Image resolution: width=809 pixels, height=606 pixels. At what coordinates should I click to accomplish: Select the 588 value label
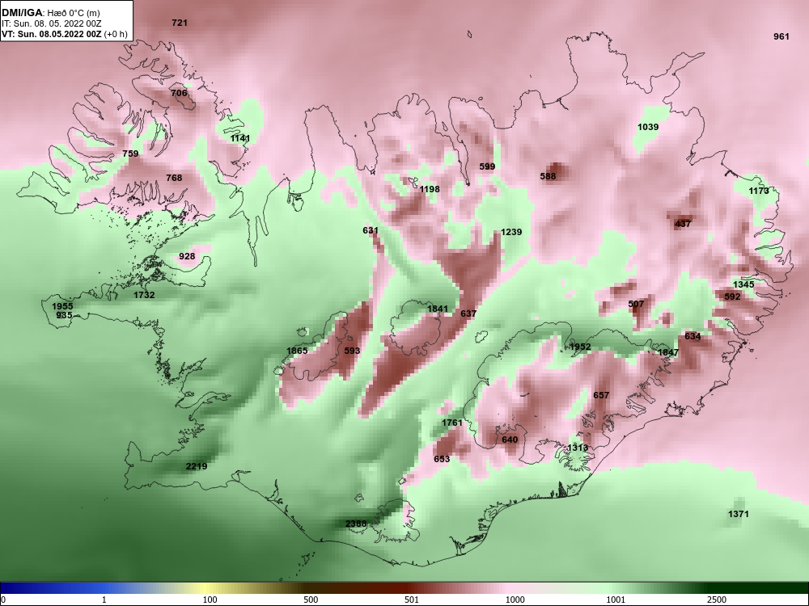pyautogui.click(x=548, y=176)
